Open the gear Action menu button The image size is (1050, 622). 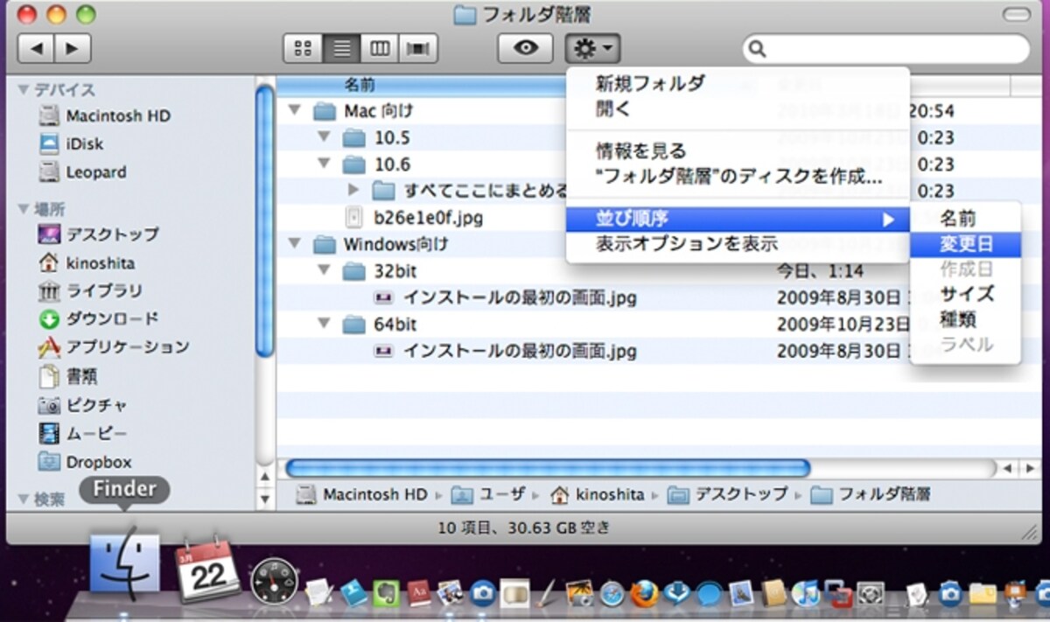click(593, 48)
